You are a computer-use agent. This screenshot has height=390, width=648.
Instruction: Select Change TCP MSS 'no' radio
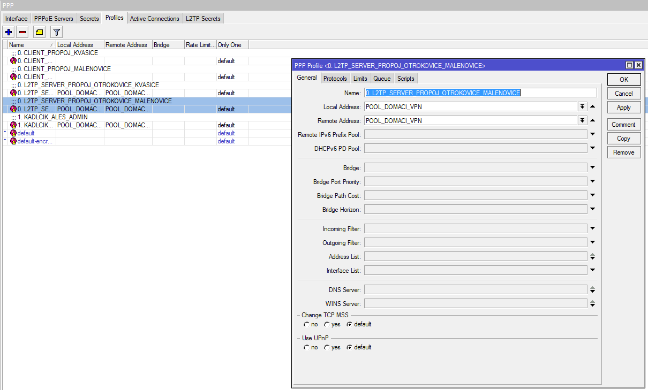(306, 324)
